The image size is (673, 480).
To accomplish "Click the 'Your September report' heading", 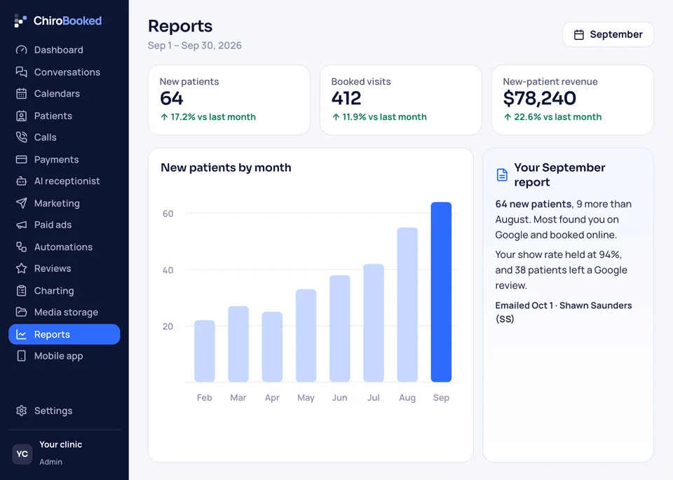I will point(559,174).
